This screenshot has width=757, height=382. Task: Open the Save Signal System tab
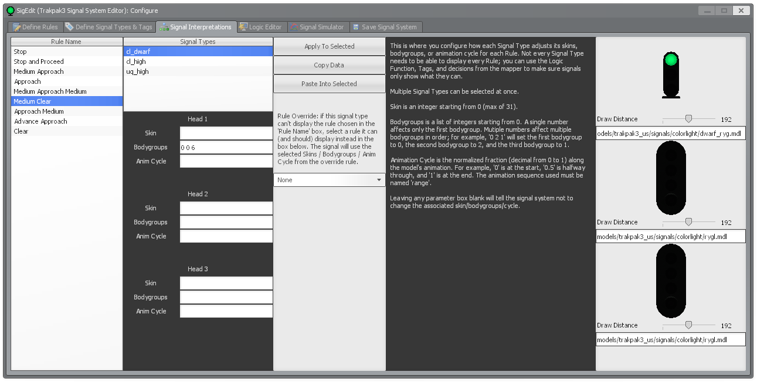(385, 27)
